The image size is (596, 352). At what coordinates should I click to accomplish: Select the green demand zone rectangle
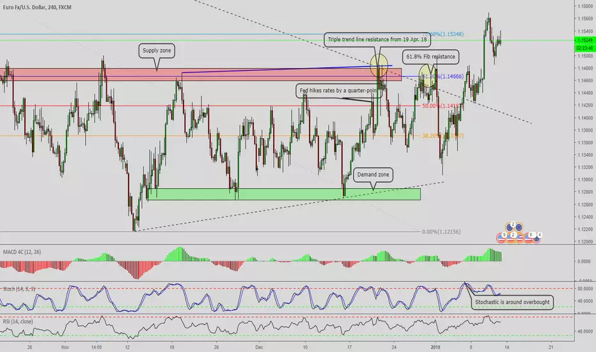[284, 194]
